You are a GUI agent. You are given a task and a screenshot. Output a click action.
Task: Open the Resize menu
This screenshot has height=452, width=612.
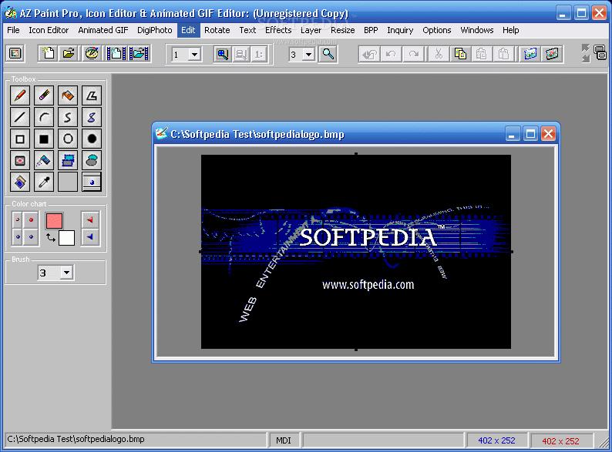[x=343, y=30]
